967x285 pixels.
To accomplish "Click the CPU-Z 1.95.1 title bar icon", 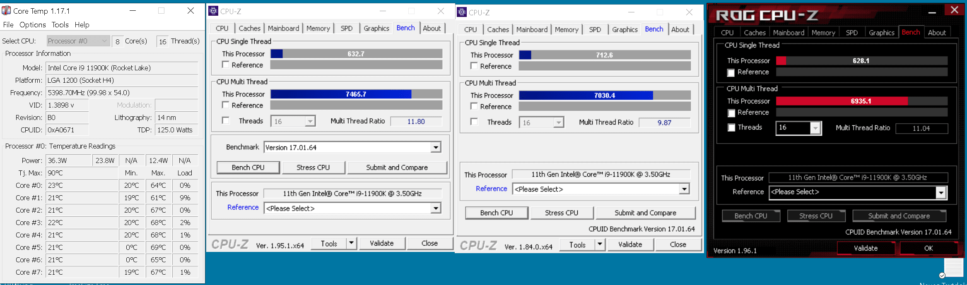I will click(x=213, y=11).
